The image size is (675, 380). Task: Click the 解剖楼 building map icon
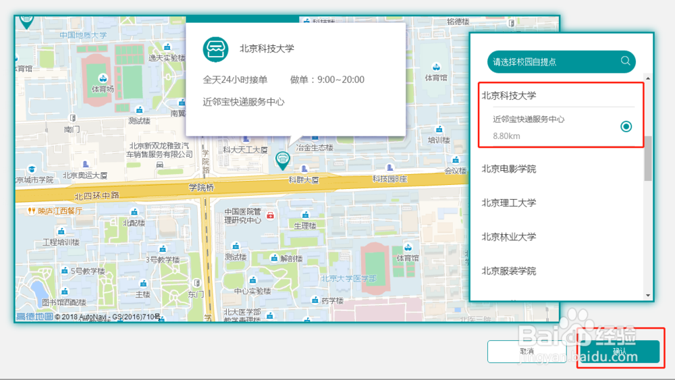274,258
